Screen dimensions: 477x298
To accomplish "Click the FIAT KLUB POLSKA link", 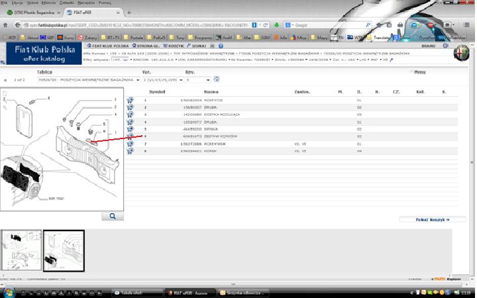I will (x=108, y=46).
